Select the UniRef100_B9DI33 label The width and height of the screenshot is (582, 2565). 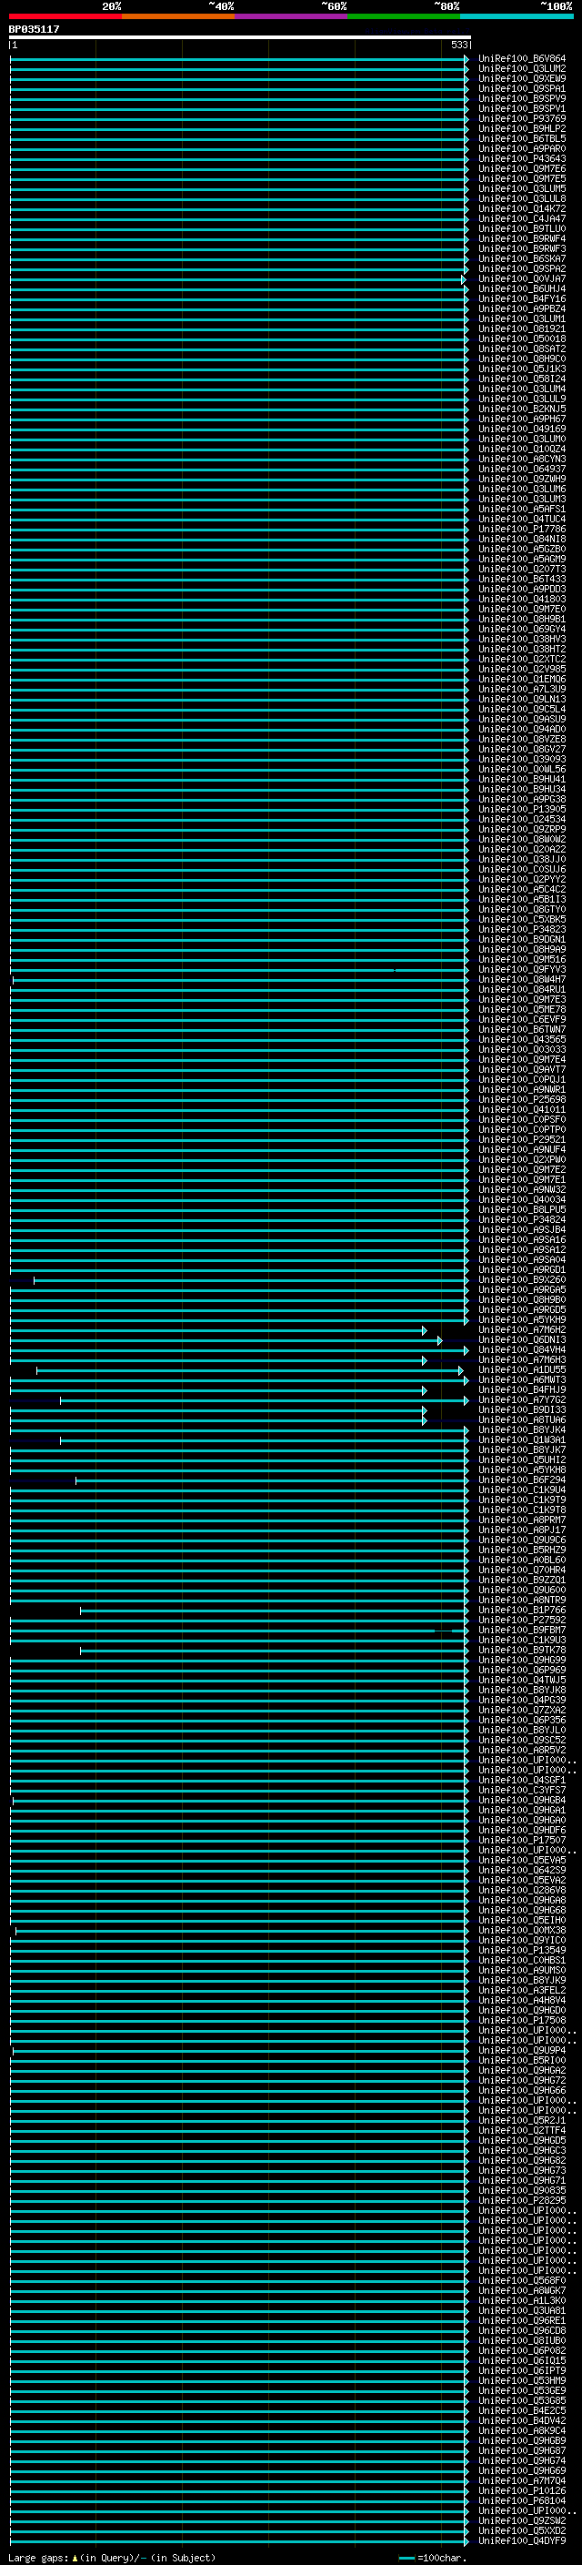pyautogui.click(x=522, y=1410)
